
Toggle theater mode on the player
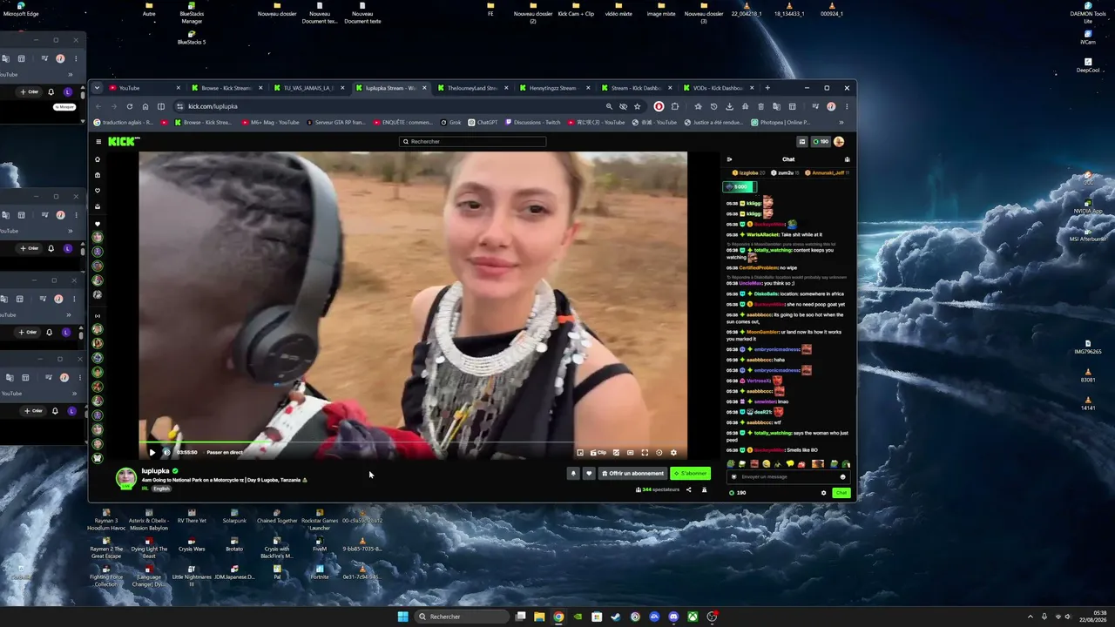pos(630,453)
